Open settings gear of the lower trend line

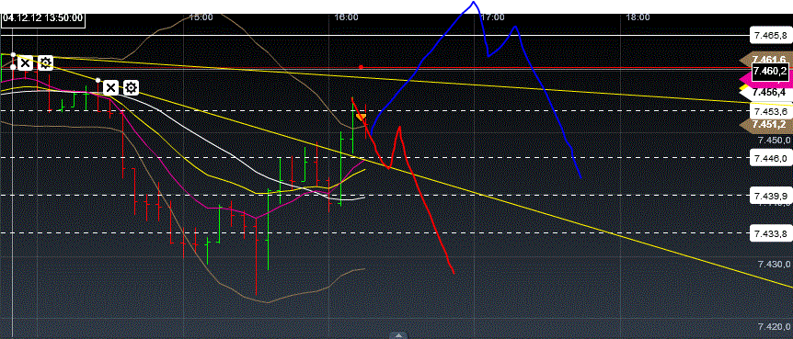tap(131, 88)
